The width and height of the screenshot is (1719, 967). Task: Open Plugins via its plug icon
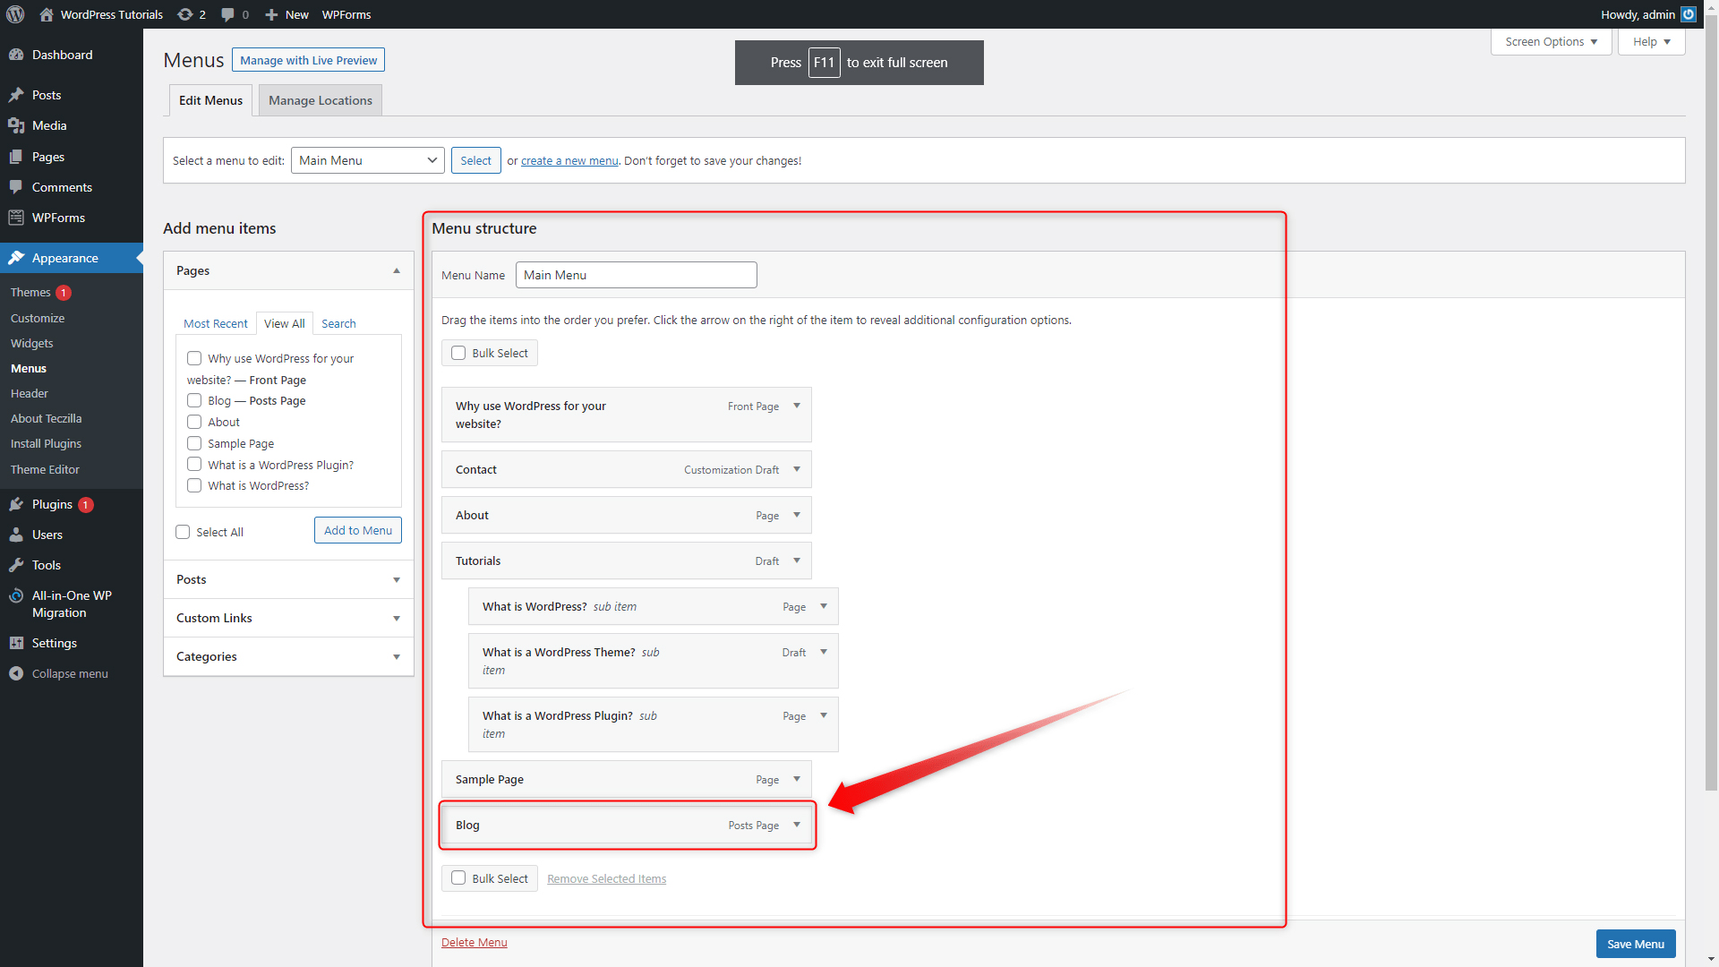tap(16, 504)
